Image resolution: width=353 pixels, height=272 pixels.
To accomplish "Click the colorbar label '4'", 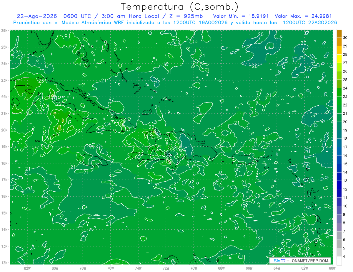I will pyautogui.click(x=344, y=256).
